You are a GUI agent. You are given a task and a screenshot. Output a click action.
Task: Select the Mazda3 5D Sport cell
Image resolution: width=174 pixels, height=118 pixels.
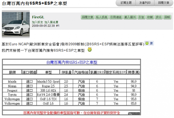click(48, 82)
